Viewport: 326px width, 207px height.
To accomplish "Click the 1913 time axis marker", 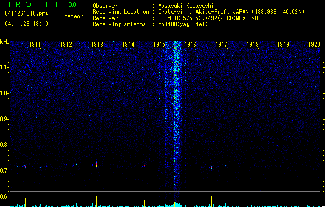I will pyautogui.click(x=97, y=45).
